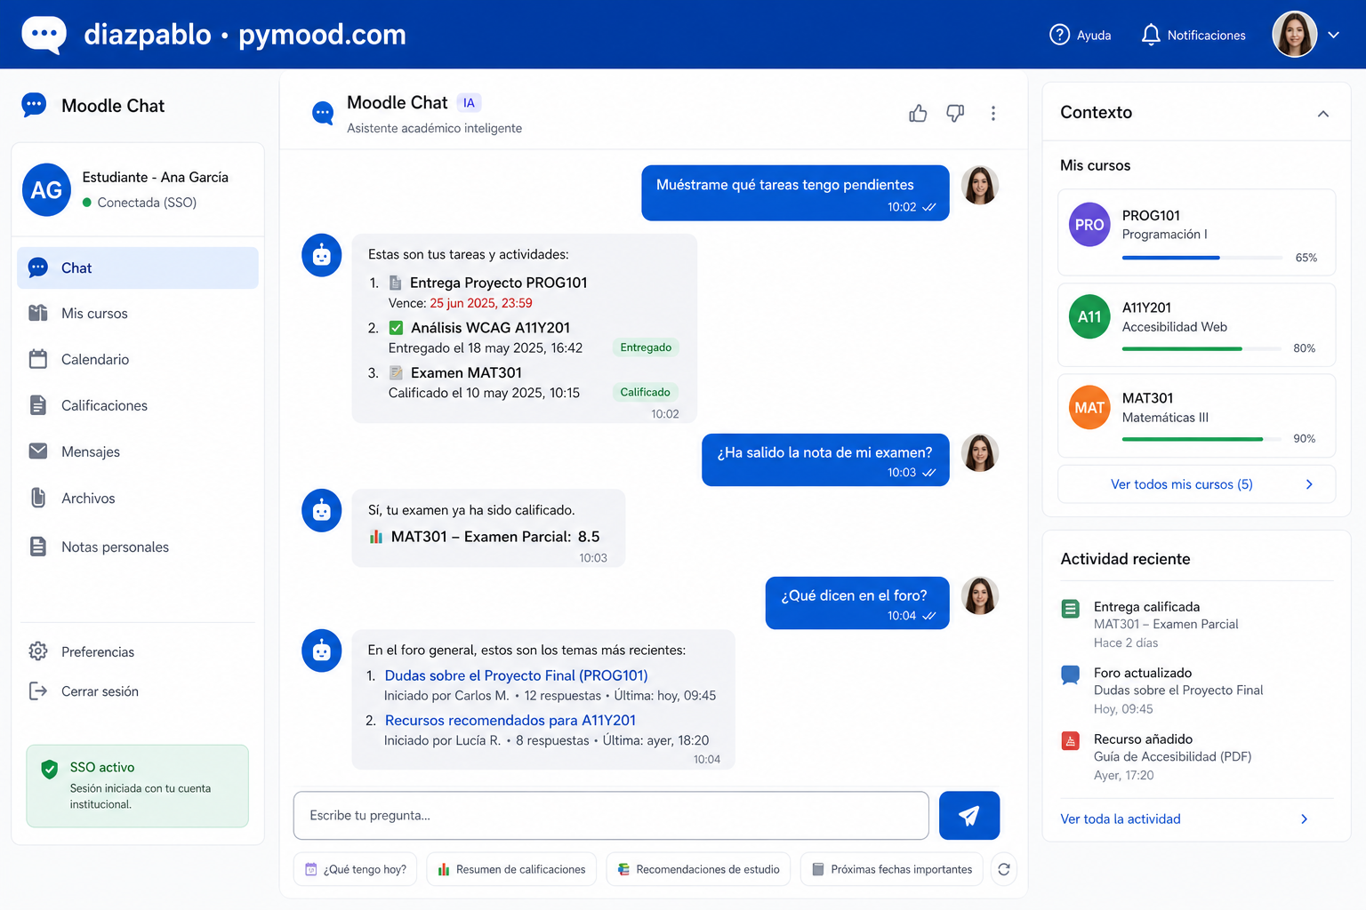
Task: Click the bot avatar beside the exam grade reply
Action: tap(322, 511)
